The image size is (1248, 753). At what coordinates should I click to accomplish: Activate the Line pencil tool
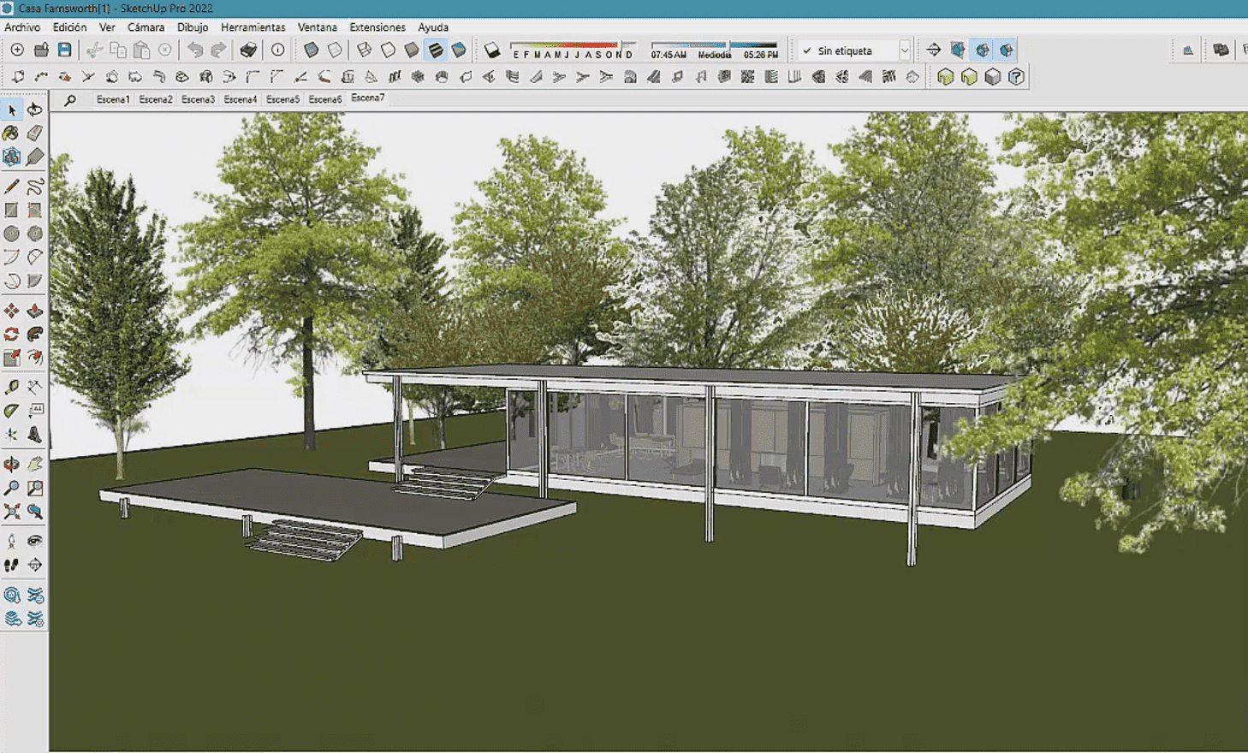[x=11, y=187]
